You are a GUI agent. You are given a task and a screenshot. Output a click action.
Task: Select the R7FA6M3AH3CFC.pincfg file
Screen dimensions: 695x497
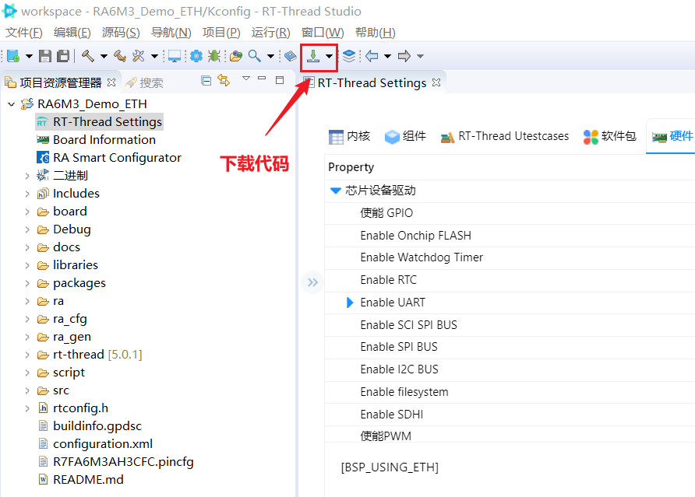point(123,462)
